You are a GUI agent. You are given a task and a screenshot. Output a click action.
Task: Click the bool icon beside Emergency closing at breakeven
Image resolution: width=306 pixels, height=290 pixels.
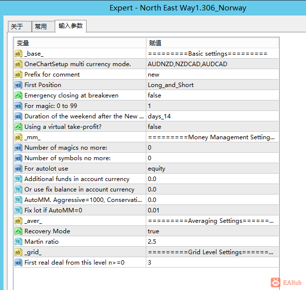18,96
